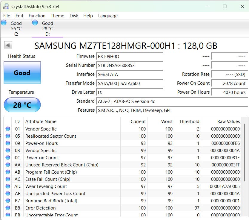Screen dimensions: 249x220
Task: Click Error Detection threshold value 97
Action: [x=197, y=208]
